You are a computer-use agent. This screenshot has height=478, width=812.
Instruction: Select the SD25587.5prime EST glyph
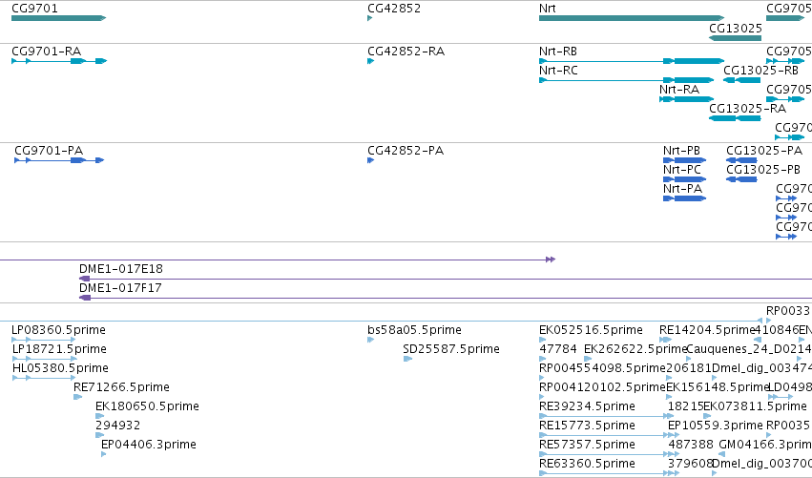tap(408, 359)
